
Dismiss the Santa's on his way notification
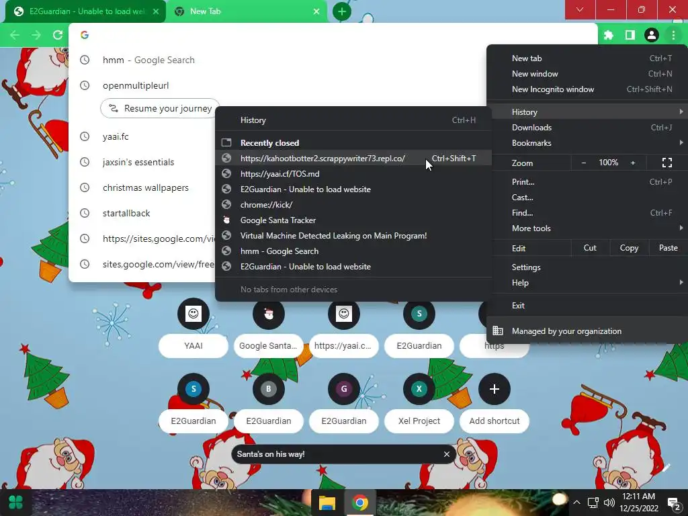pyautogui.click(x=447, y=454)
